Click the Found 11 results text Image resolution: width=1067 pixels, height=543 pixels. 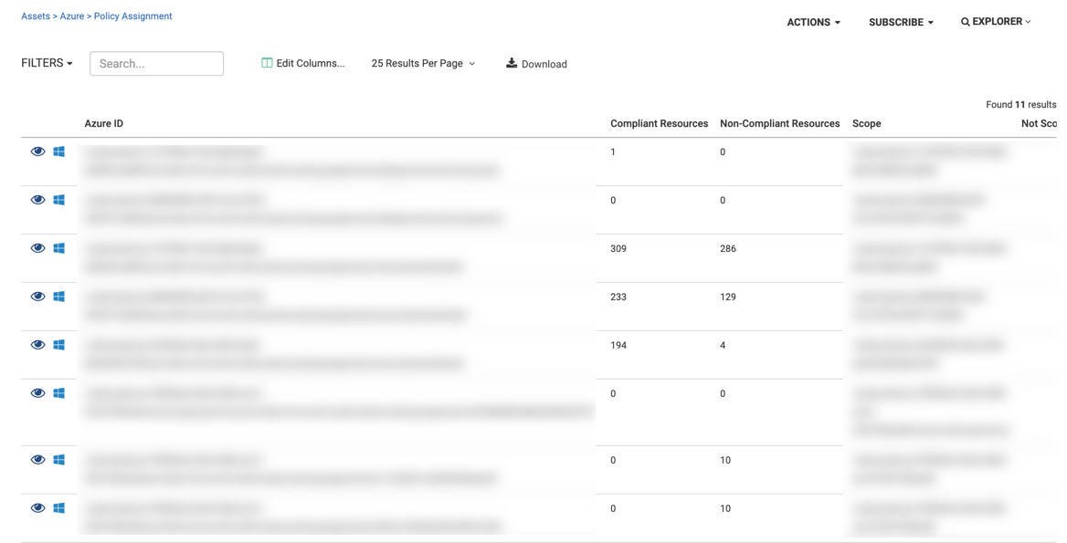click(x=1020, y=105)
